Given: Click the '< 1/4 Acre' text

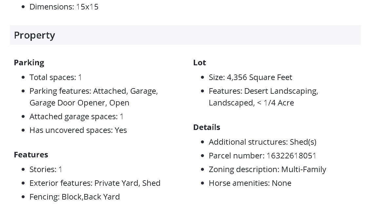Looking at the screenshot, I should click(x=275, y=103).
